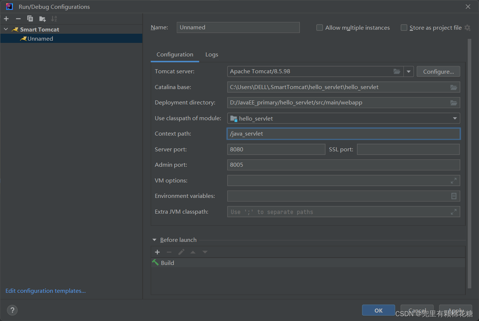The height and width of the screenshot is (321, 479).
Task: Expand the Extra JVM classpath field
Action: 454,212
